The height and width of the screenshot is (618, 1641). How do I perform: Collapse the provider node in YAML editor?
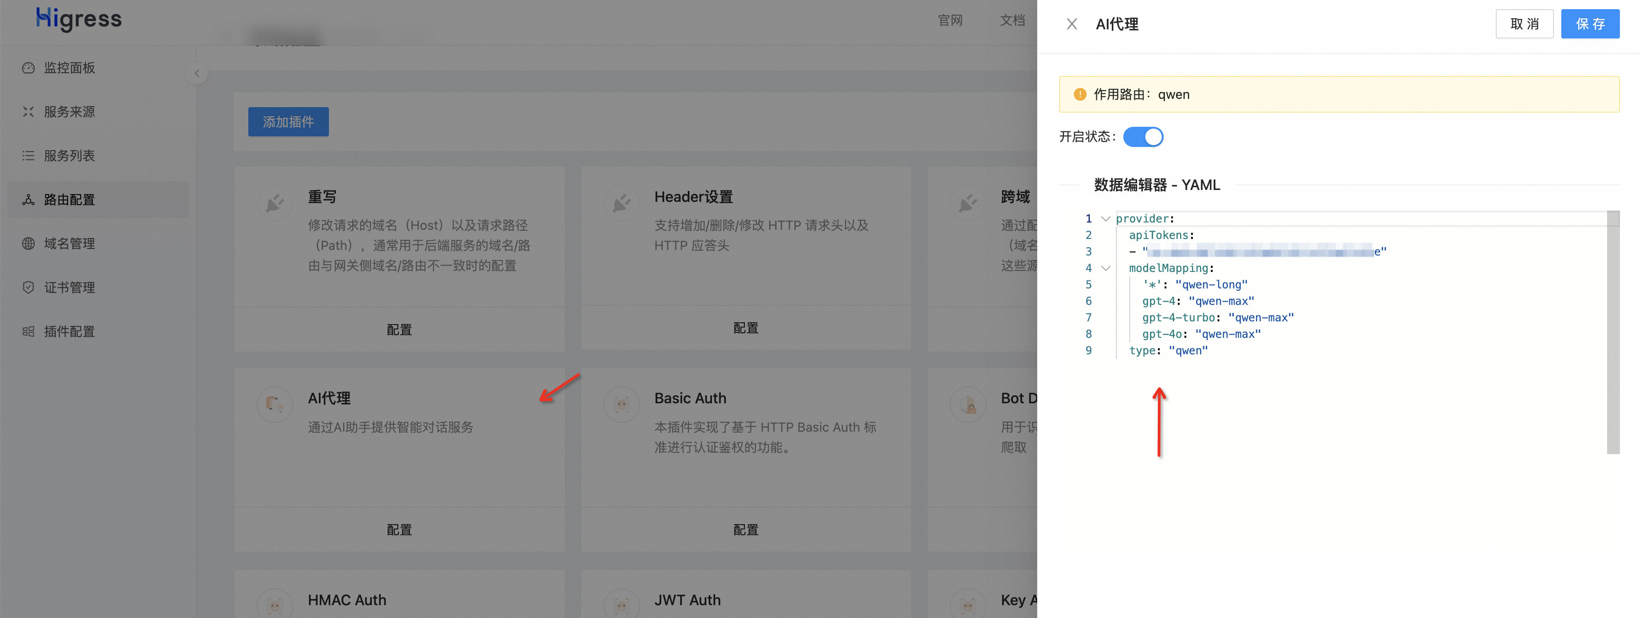click(x=1105, y=218)
